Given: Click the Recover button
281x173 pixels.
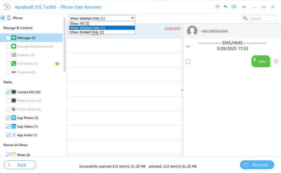Looking at the screenshot, I should coord(257,165).
